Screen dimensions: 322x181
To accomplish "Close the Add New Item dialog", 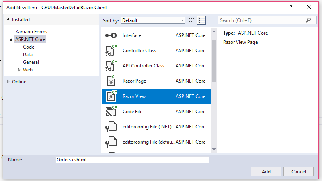I will coord(309,7).
